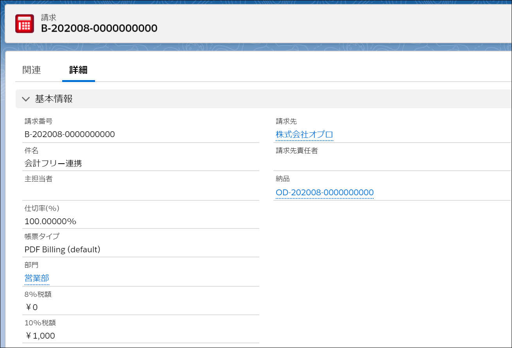512x348 pixels.
Task: Select the 詳細 tab
Action: 78,70
